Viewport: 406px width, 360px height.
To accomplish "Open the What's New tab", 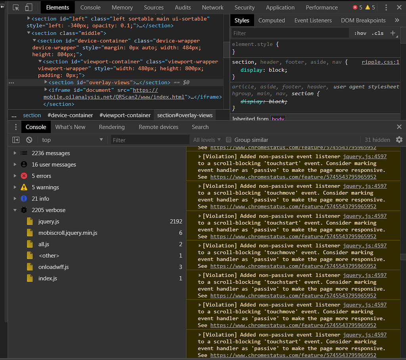I will [70, 127].
